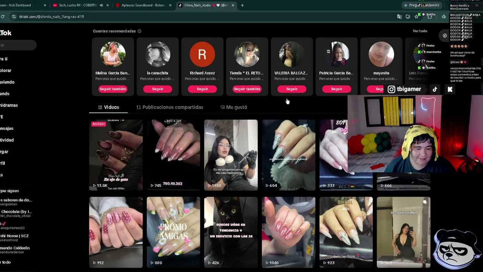The image size is (483, 272).
Task: Click the info icon beside Cuentas recomendadas
Action: pyautogui.click(x=140, y=31)
